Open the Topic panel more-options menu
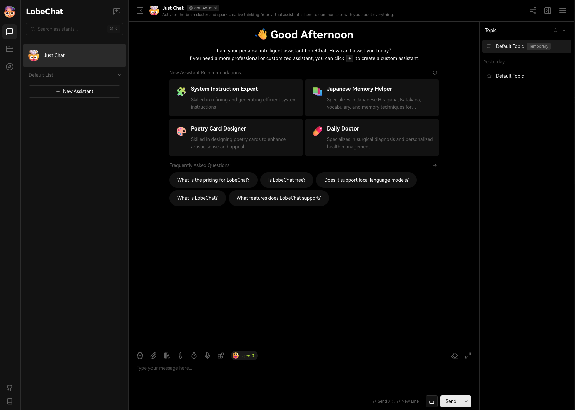 pos(565,30)
